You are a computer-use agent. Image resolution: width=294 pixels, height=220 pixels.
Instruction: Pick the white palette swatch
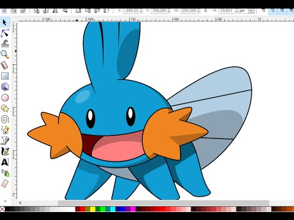73,209
